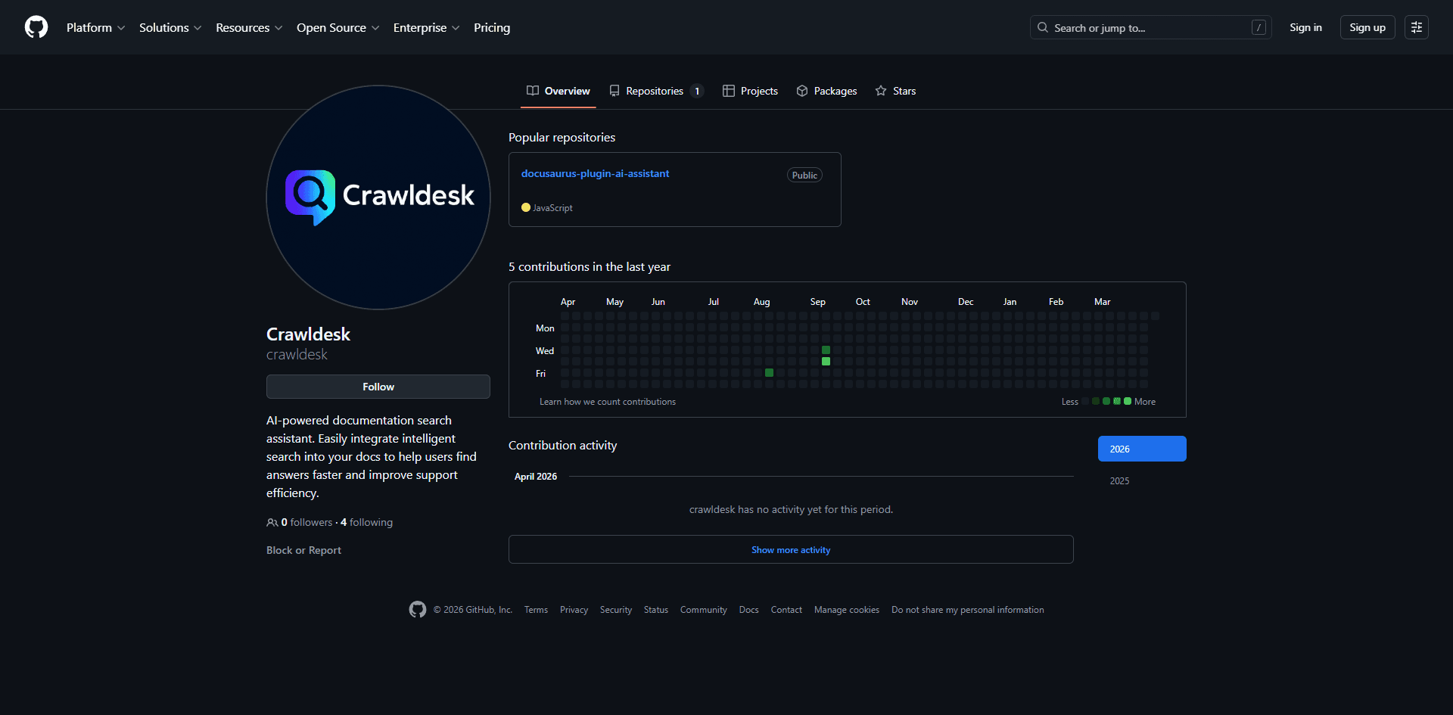Image resolution: width=1453 pixels, height=715 pixels.
Task: Click the Projects table icon
Action: (x=729, y=90)
